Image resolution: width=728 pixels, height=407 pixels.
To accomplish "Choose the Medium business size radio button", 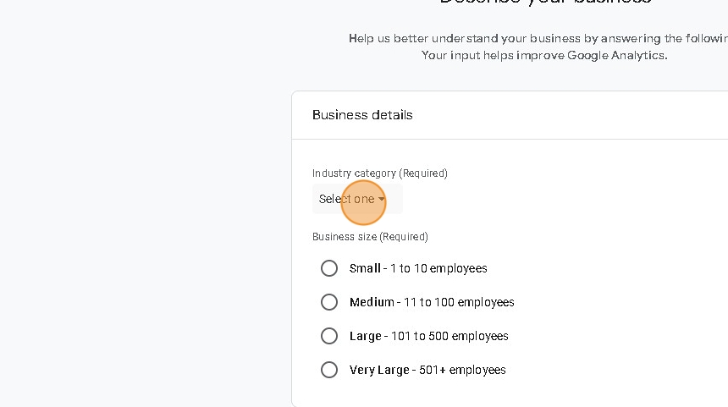I will point(329,302).
